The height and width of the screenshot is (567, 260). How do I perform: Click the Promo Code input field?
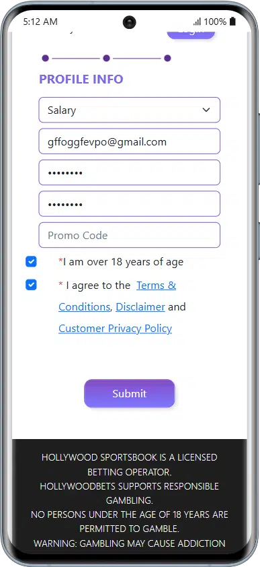point(130,235)
